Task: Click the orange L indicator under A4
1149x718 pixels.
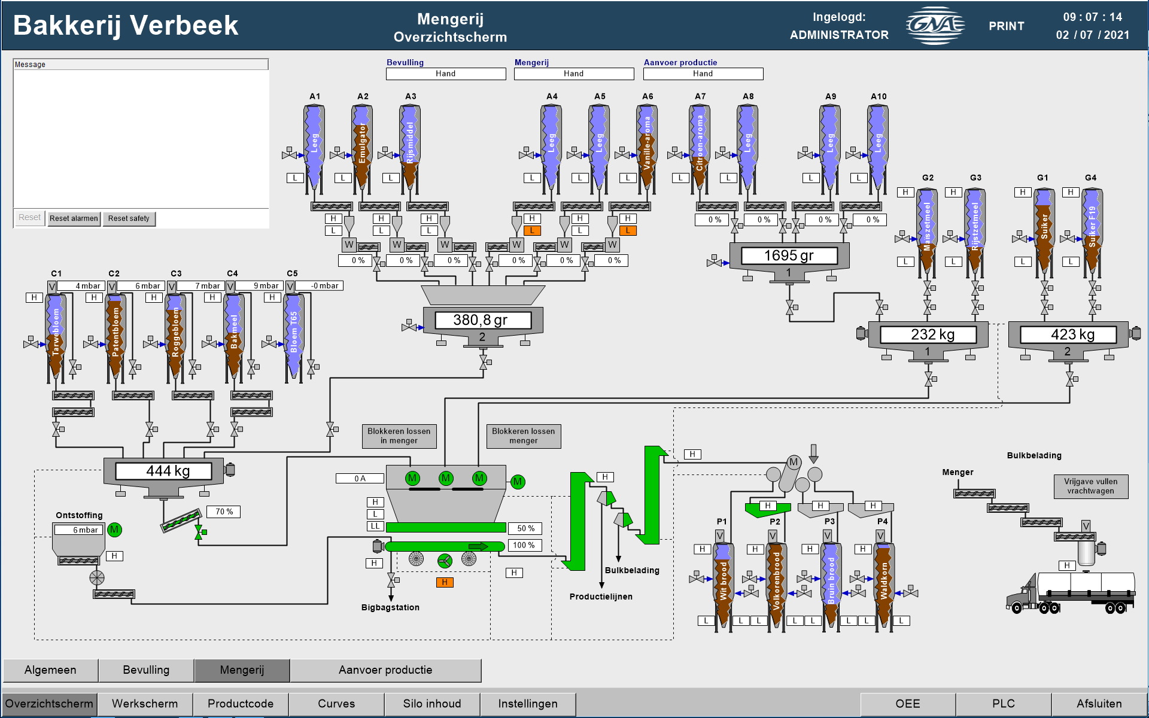Action: point(532,230)
